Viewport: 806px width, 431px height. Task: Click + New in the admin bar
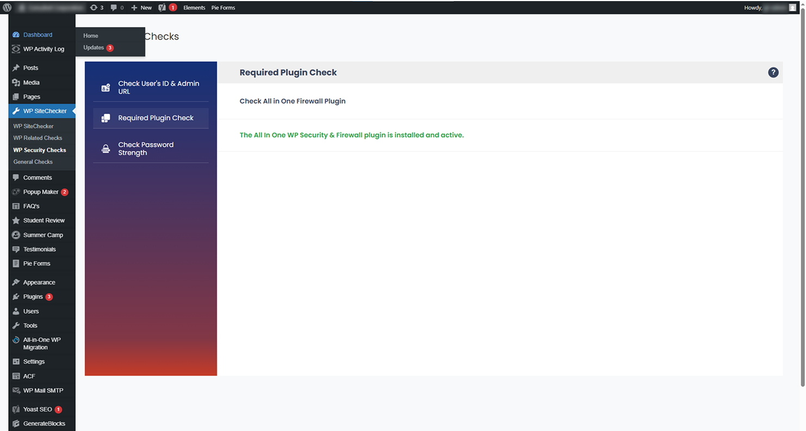pos(141,8)
